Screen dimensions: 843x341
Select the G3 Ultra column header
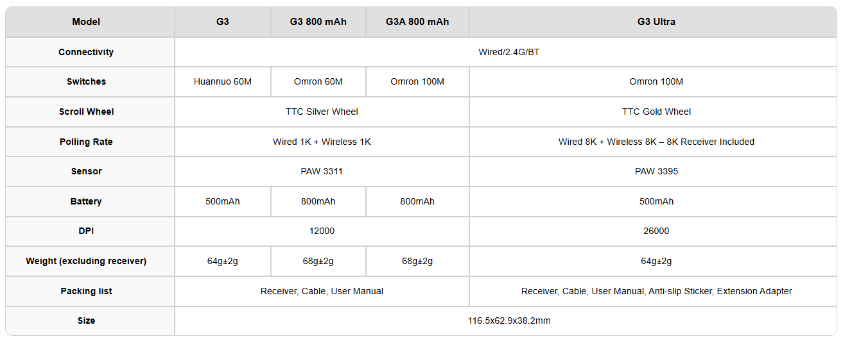click(656, 22)
